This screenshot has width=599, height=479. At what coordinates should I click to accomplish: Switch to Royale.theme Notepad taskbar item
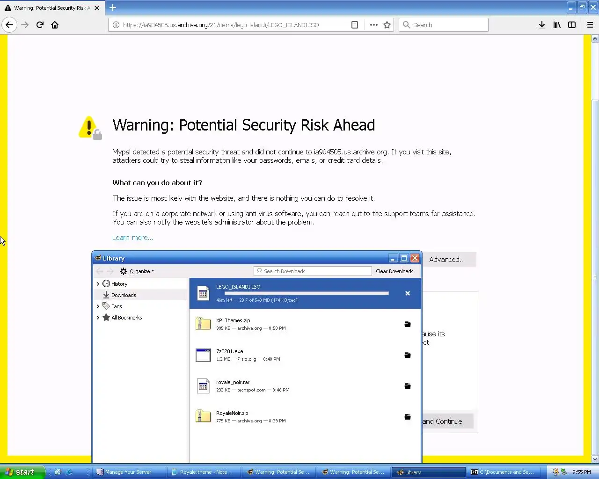[x=204, y=472]
